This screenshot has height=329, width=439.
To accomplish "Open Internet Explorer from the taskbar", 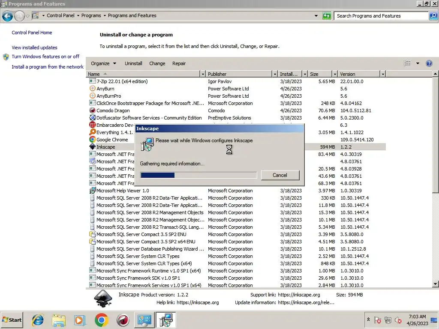I will [38, 320].
